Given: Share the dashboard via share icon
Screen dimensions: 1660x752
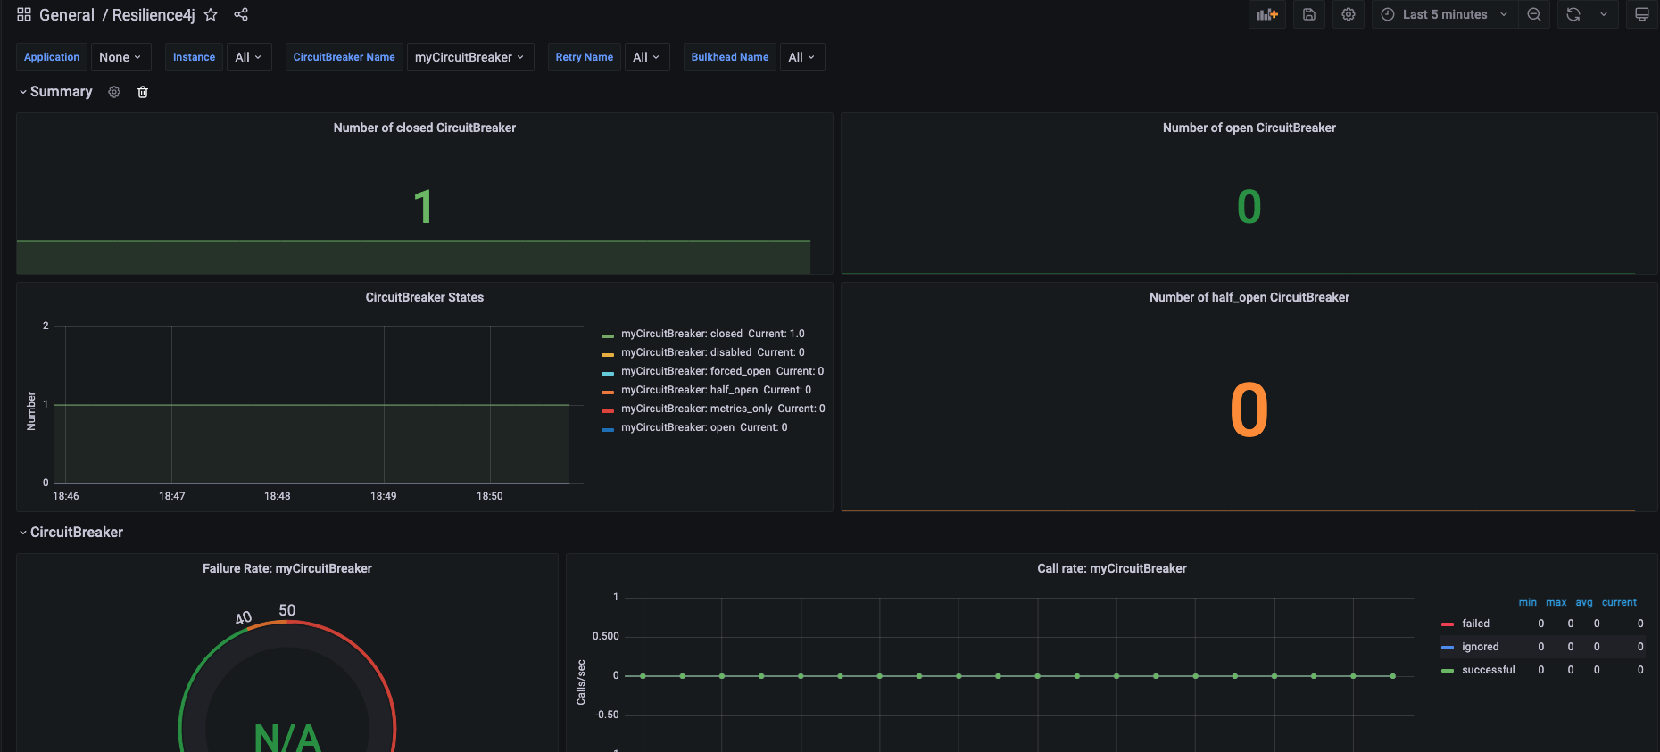Looking at the screenshot, I should coord(241,14).
